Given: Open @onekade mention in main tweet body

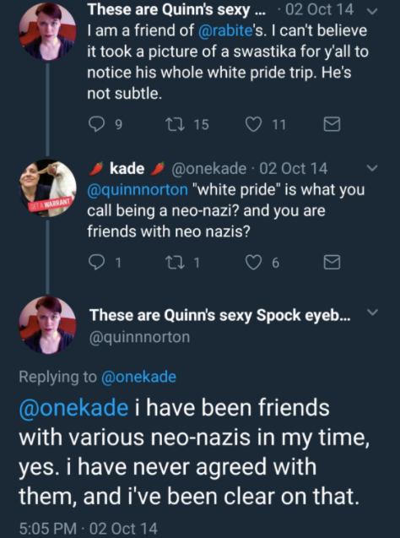Looking at the screenshot, I should pos(73,408).
